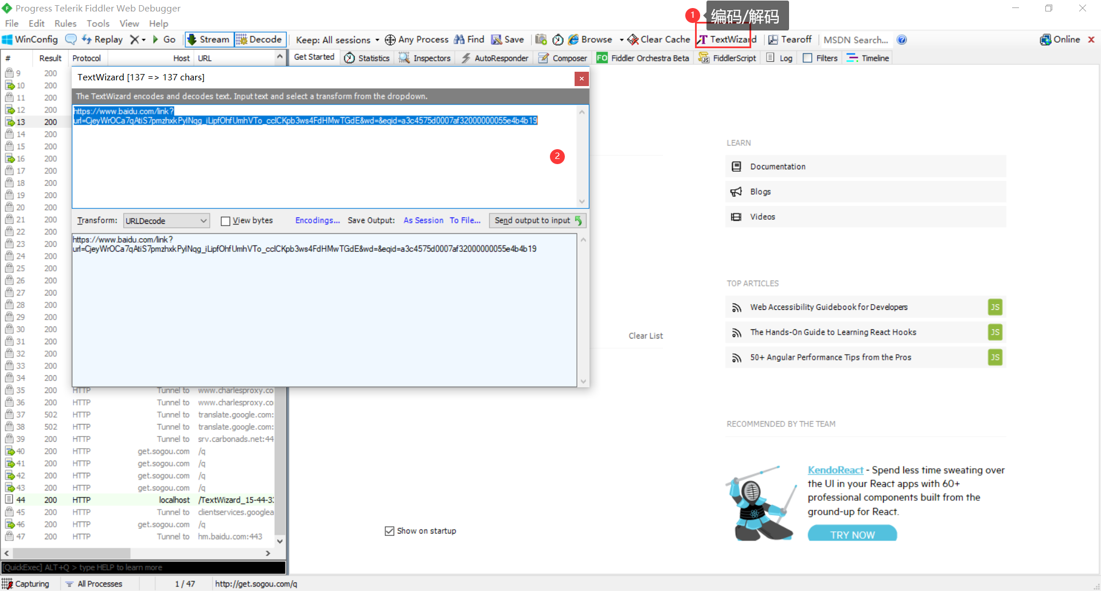Switch to the Composer tab

(563, 58)
